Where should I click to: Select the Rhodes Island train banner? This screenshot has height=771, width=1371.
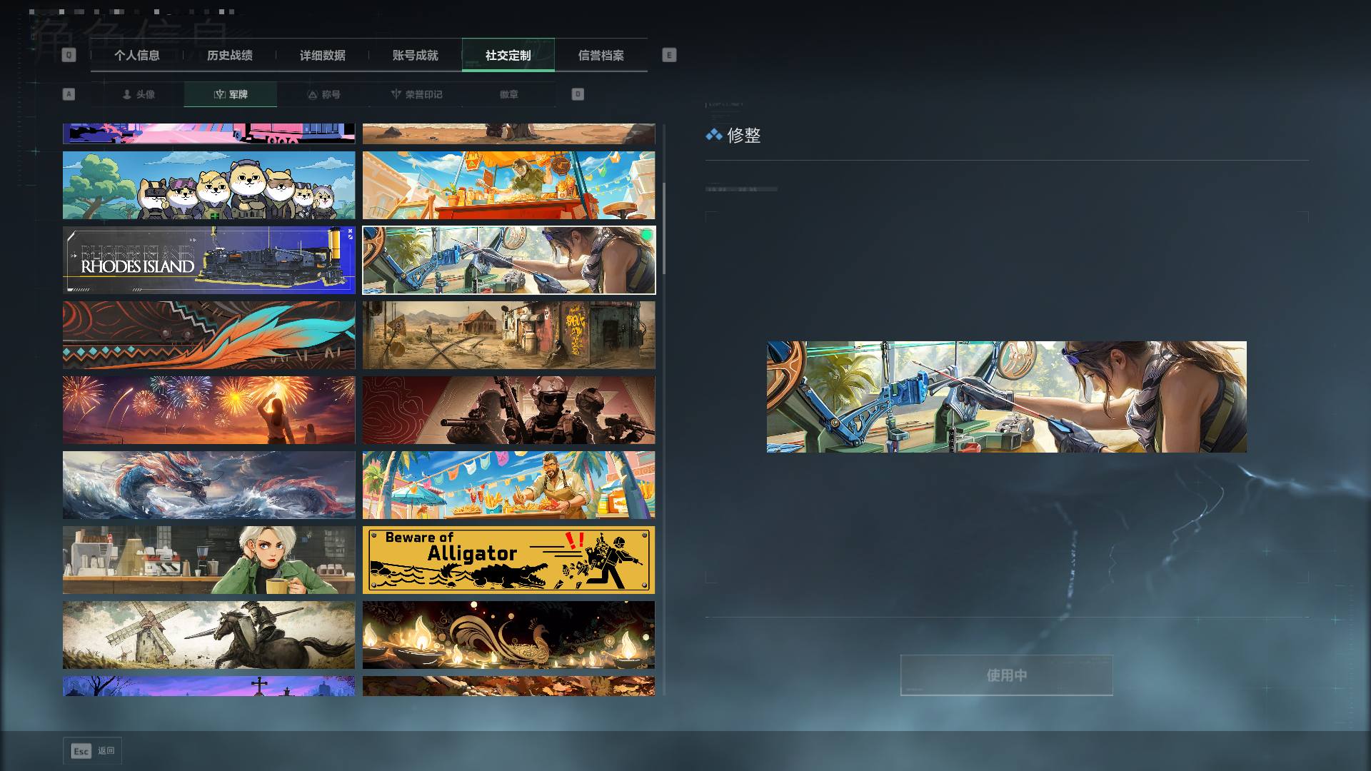point(209,260)
